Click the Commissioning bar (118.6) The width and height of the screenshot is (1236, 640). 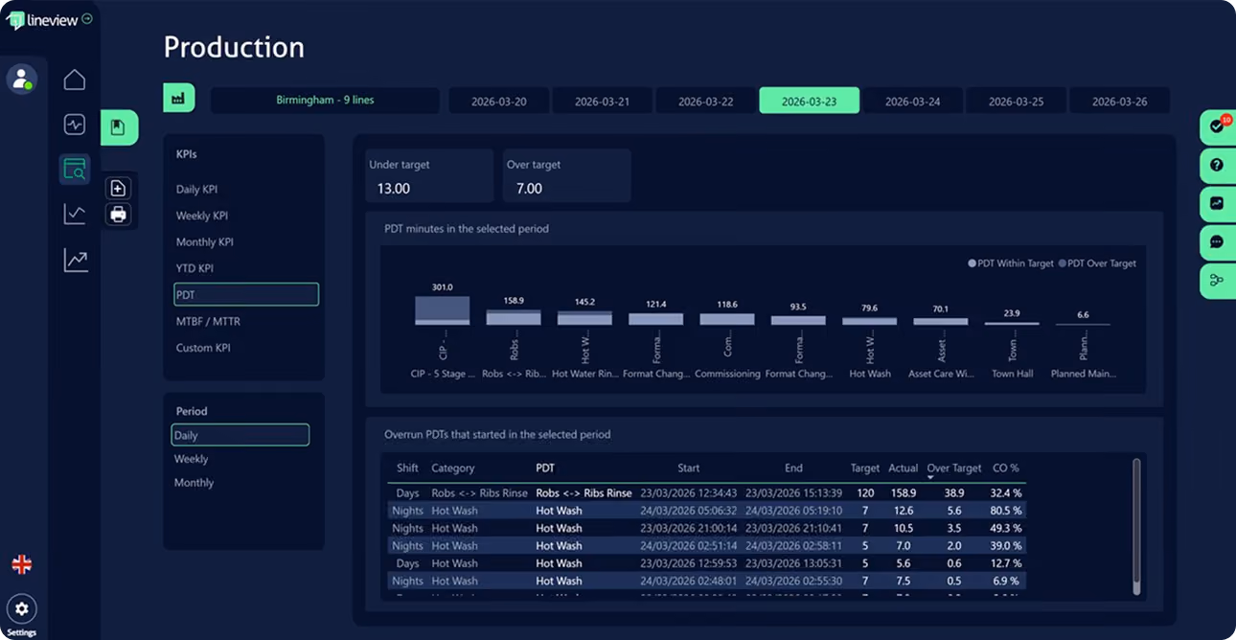pos(727,320)
